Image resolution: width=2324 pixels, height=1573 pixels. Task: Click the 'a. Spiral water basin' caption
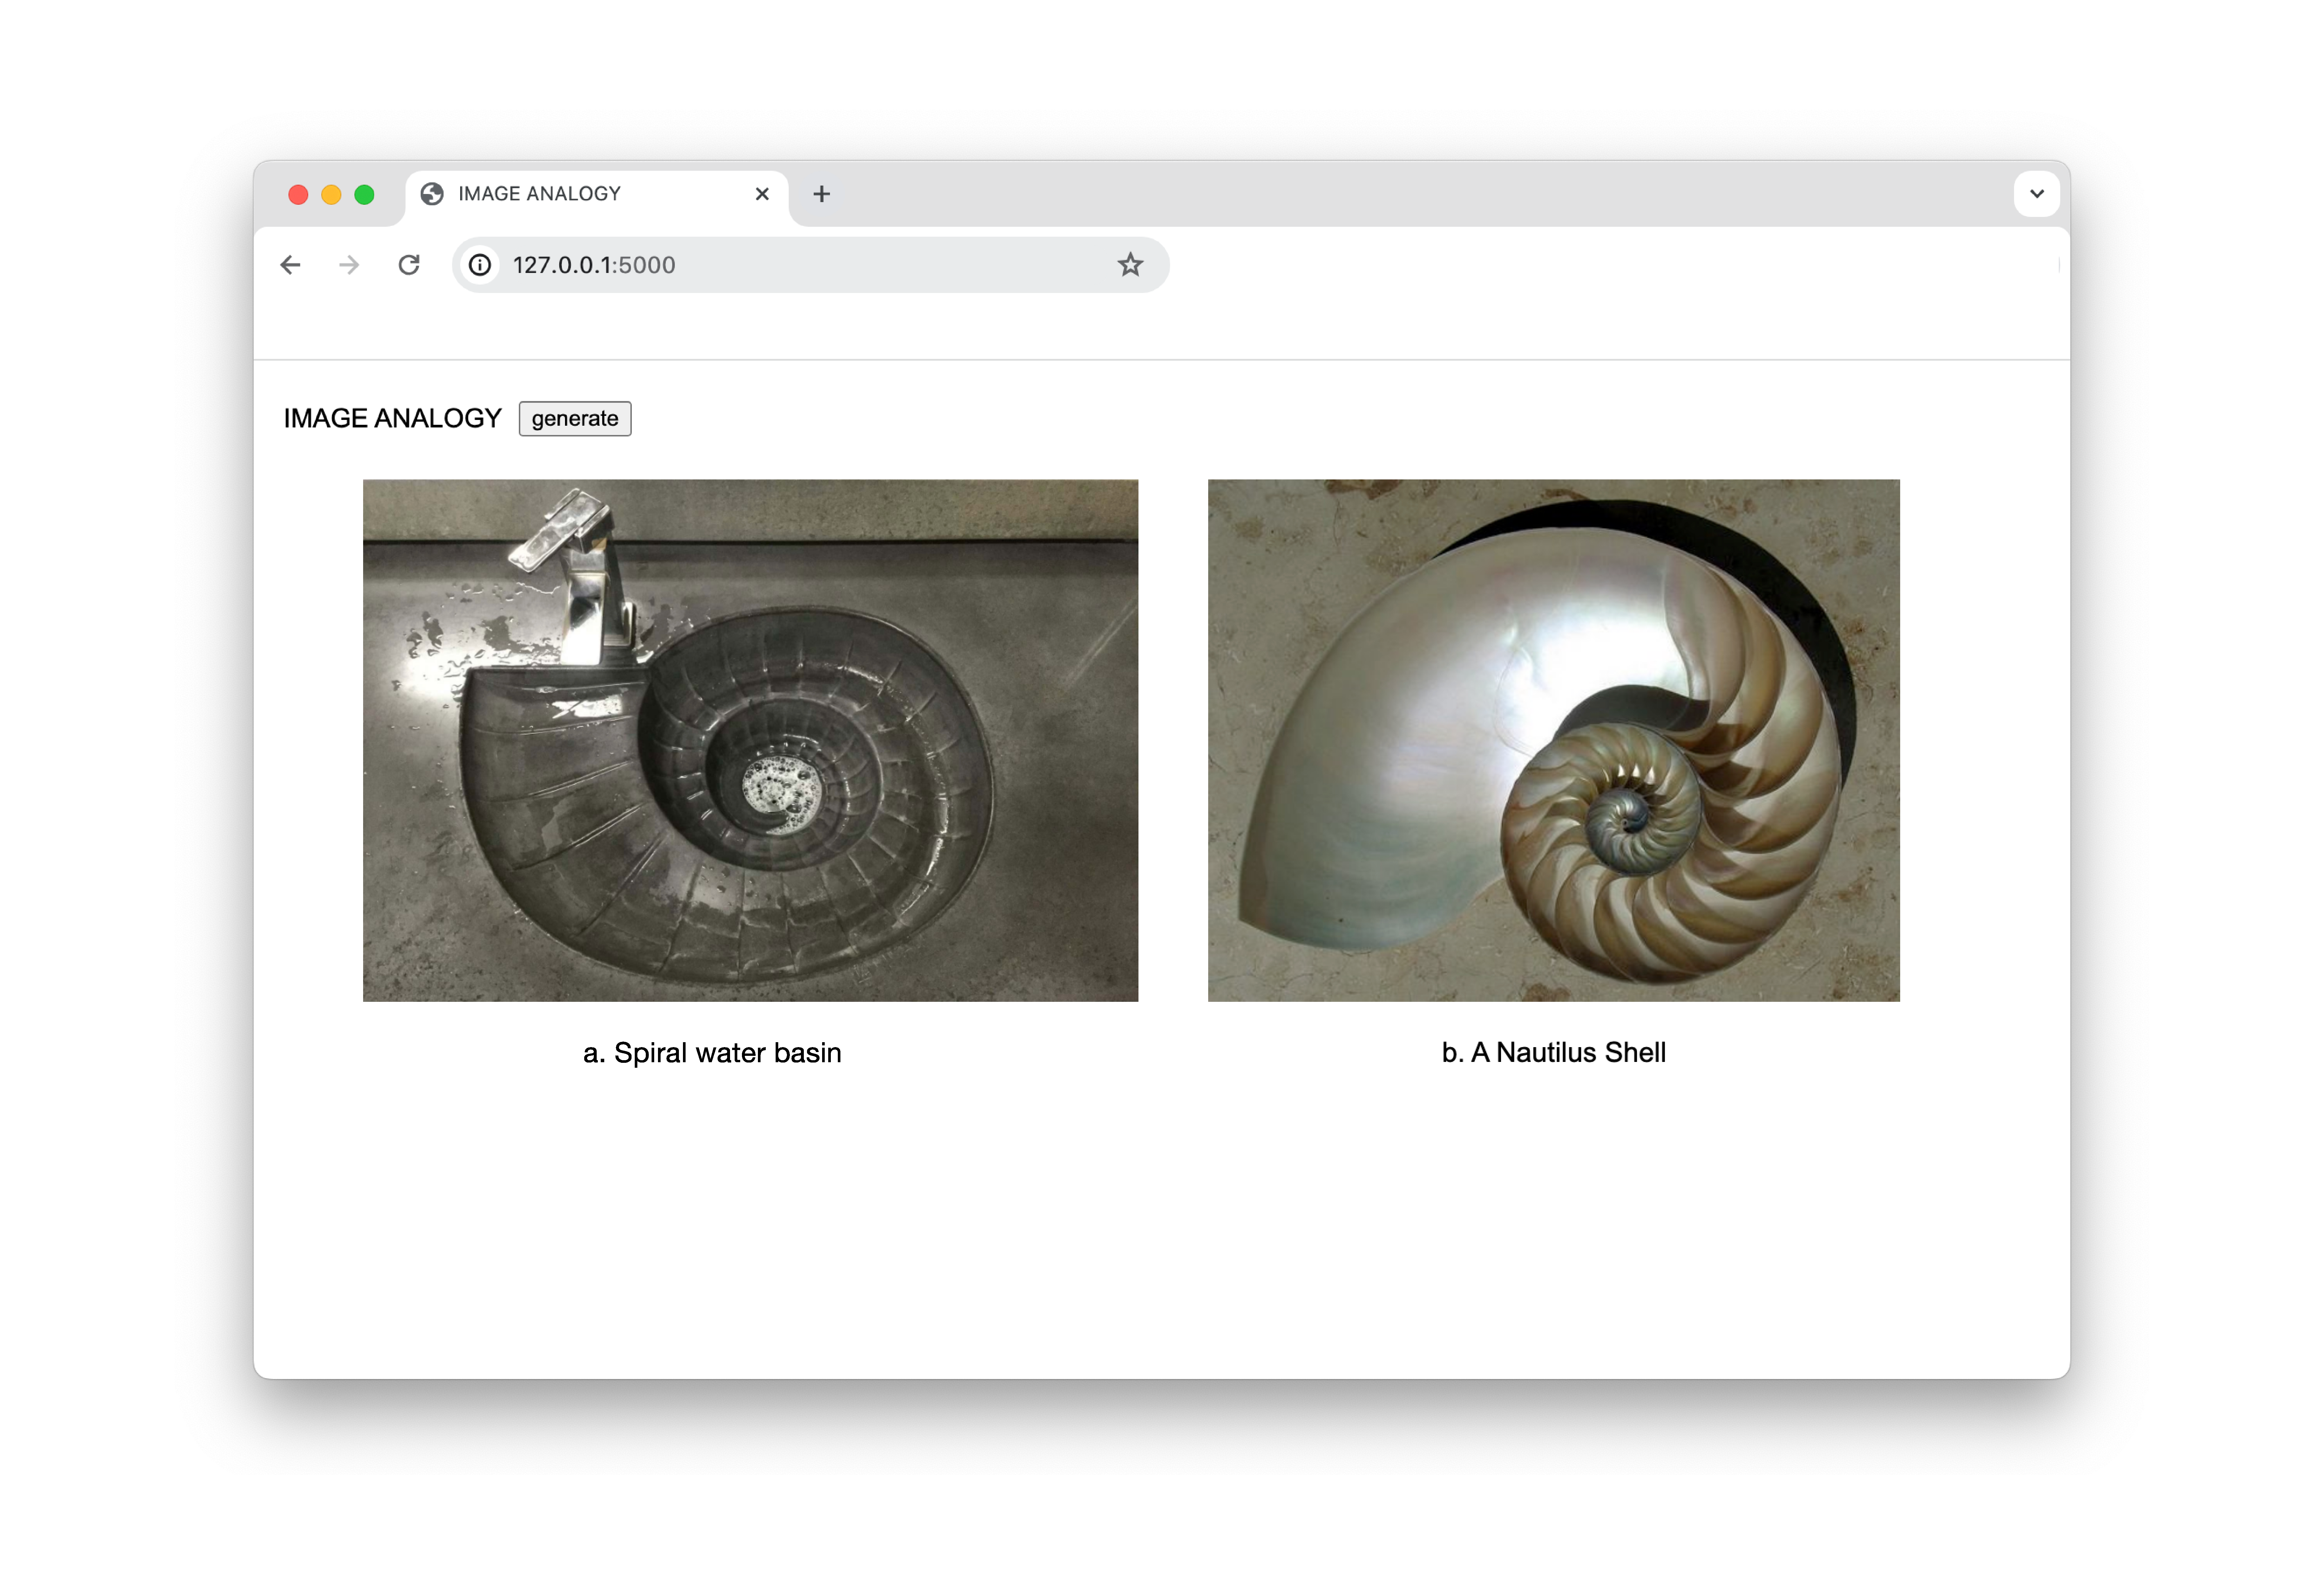712,1052
